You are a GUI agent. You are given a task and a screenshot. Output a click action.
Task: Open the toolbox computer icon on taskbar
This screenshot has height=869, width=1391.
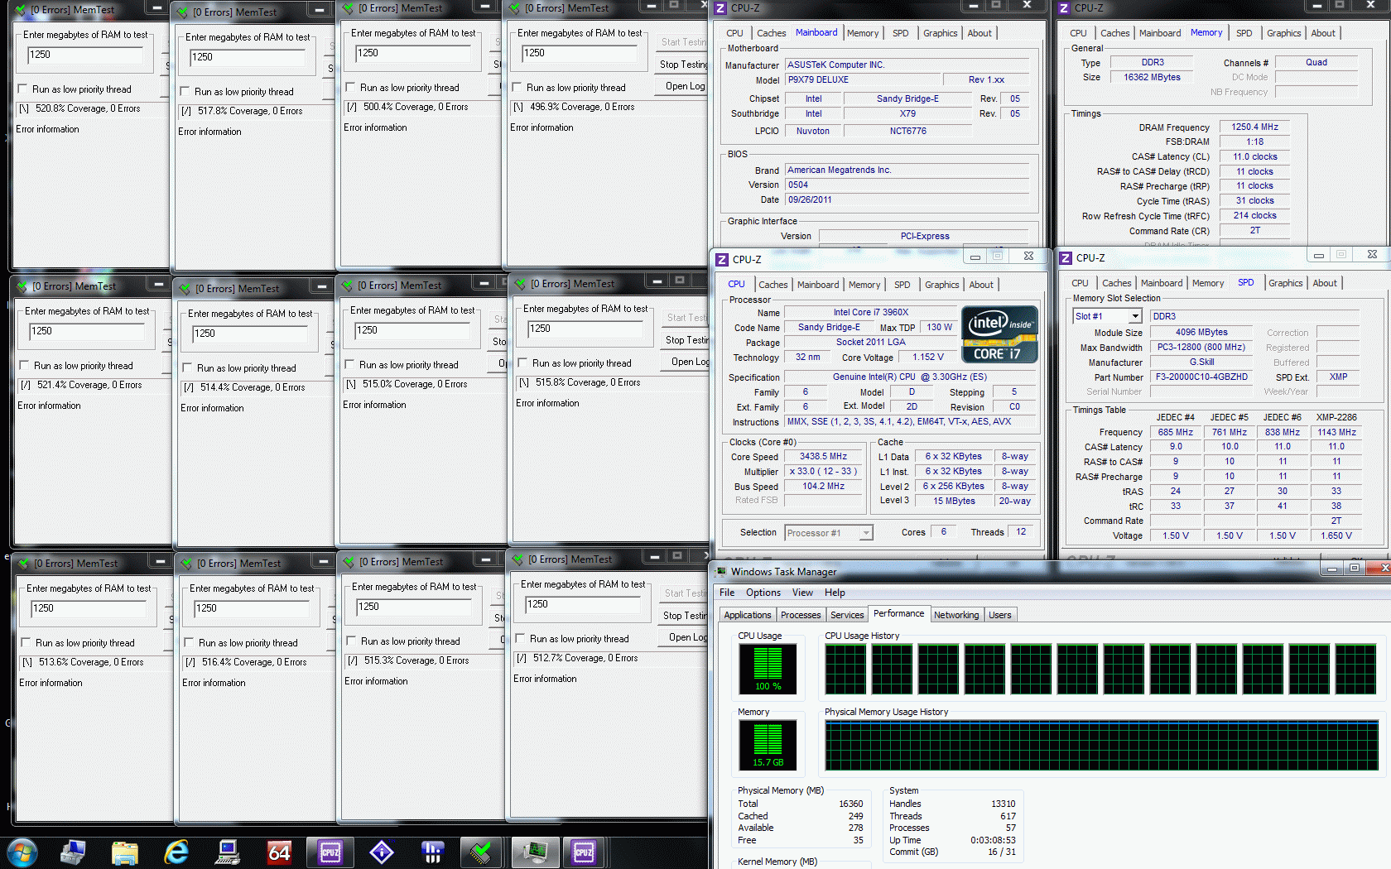click(73, 852)
